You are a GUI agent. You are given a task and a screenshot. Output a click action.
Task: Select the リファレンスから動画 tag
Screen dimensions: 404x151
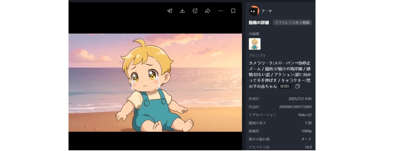[x=292, y=23]
